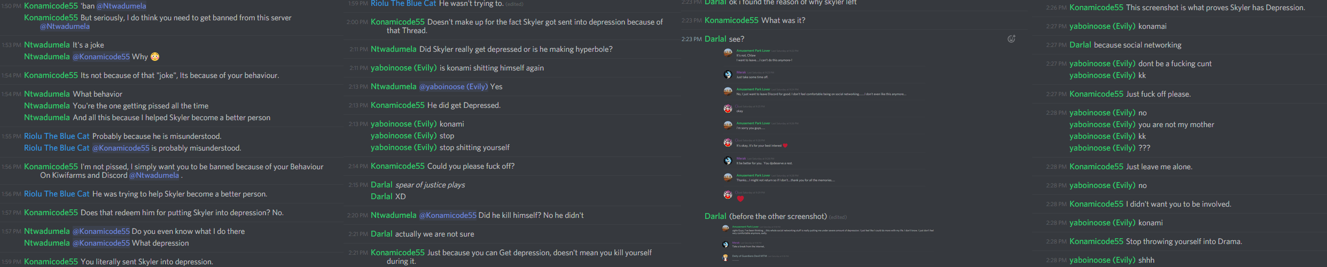The image size is (1327, 267).
Task: Open the screenshot attached below "see?"
Action: pyautogui.click(x=816, y=125)
